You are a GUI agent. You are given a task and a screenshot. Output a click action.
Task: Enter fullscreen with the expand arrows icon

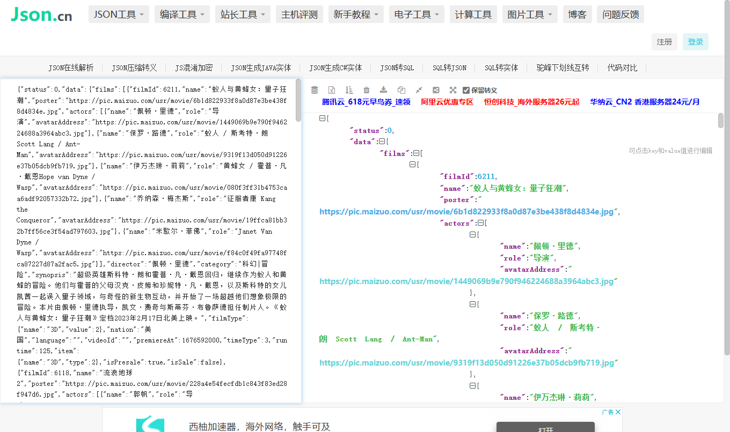[453, 90]
